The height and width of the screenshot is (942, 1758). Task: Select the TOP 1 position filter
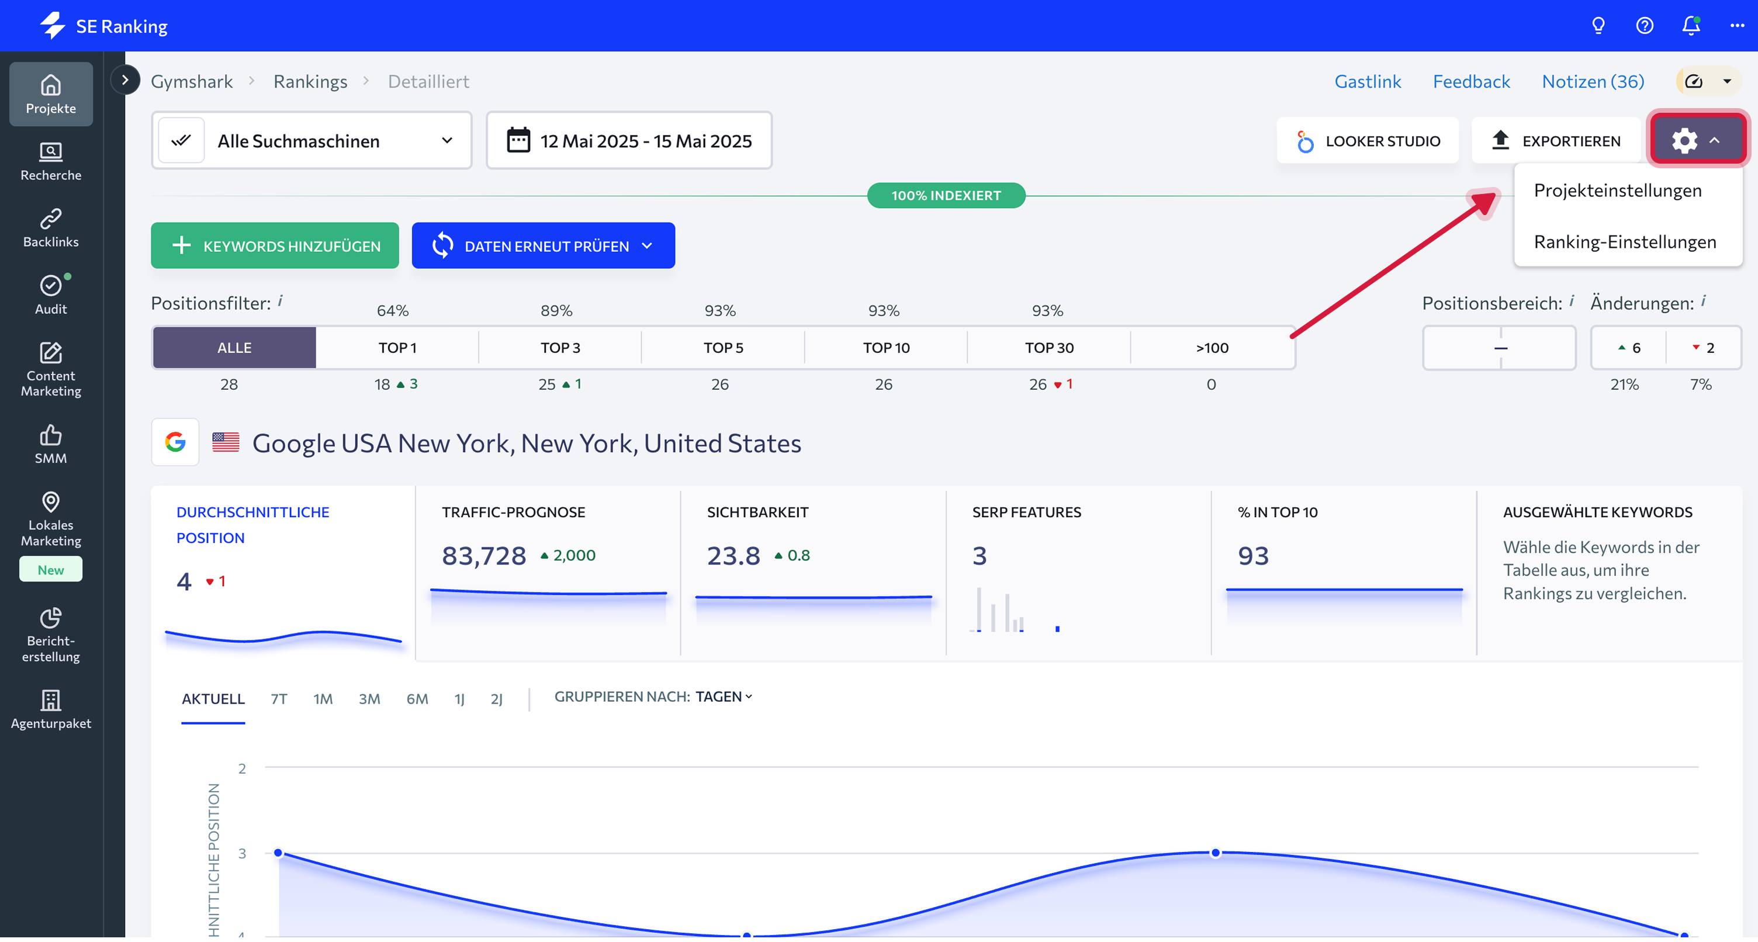(397, 348)
